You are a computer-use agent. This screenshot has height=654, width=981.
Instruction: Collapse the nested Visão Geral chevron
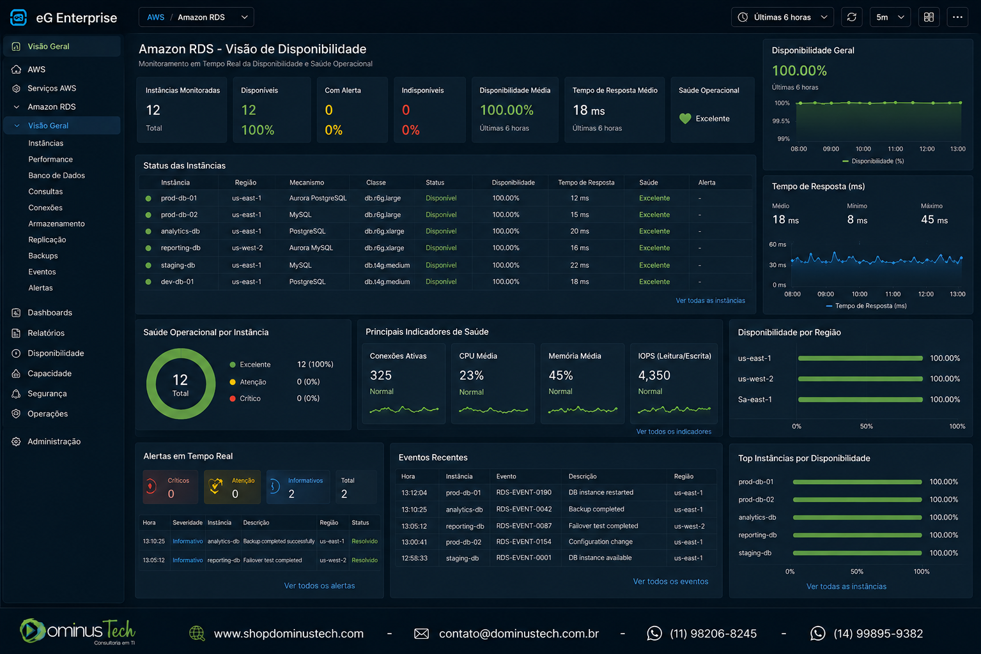[x=17, y=126]
